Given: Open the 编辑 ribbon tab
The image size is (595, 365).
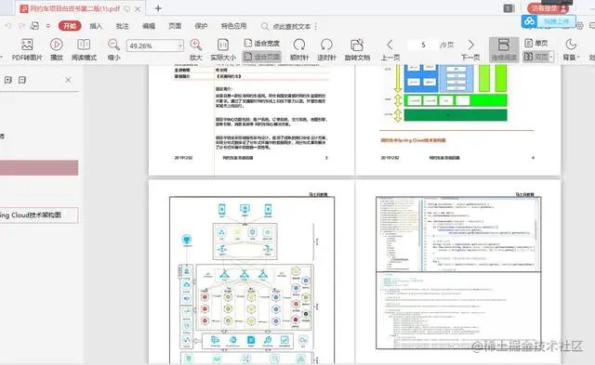Looking at the screenshot, I should 149,26.
